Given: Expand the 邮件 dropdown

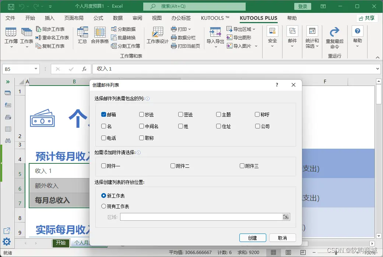Looking at the screenshot, I should pyautogui.click(x=292, y=46).
